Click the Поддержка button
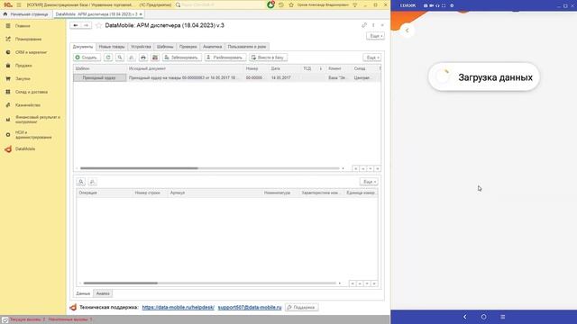Image resolution: width=577 pixels, height=324 pixels. coord(302,308)
